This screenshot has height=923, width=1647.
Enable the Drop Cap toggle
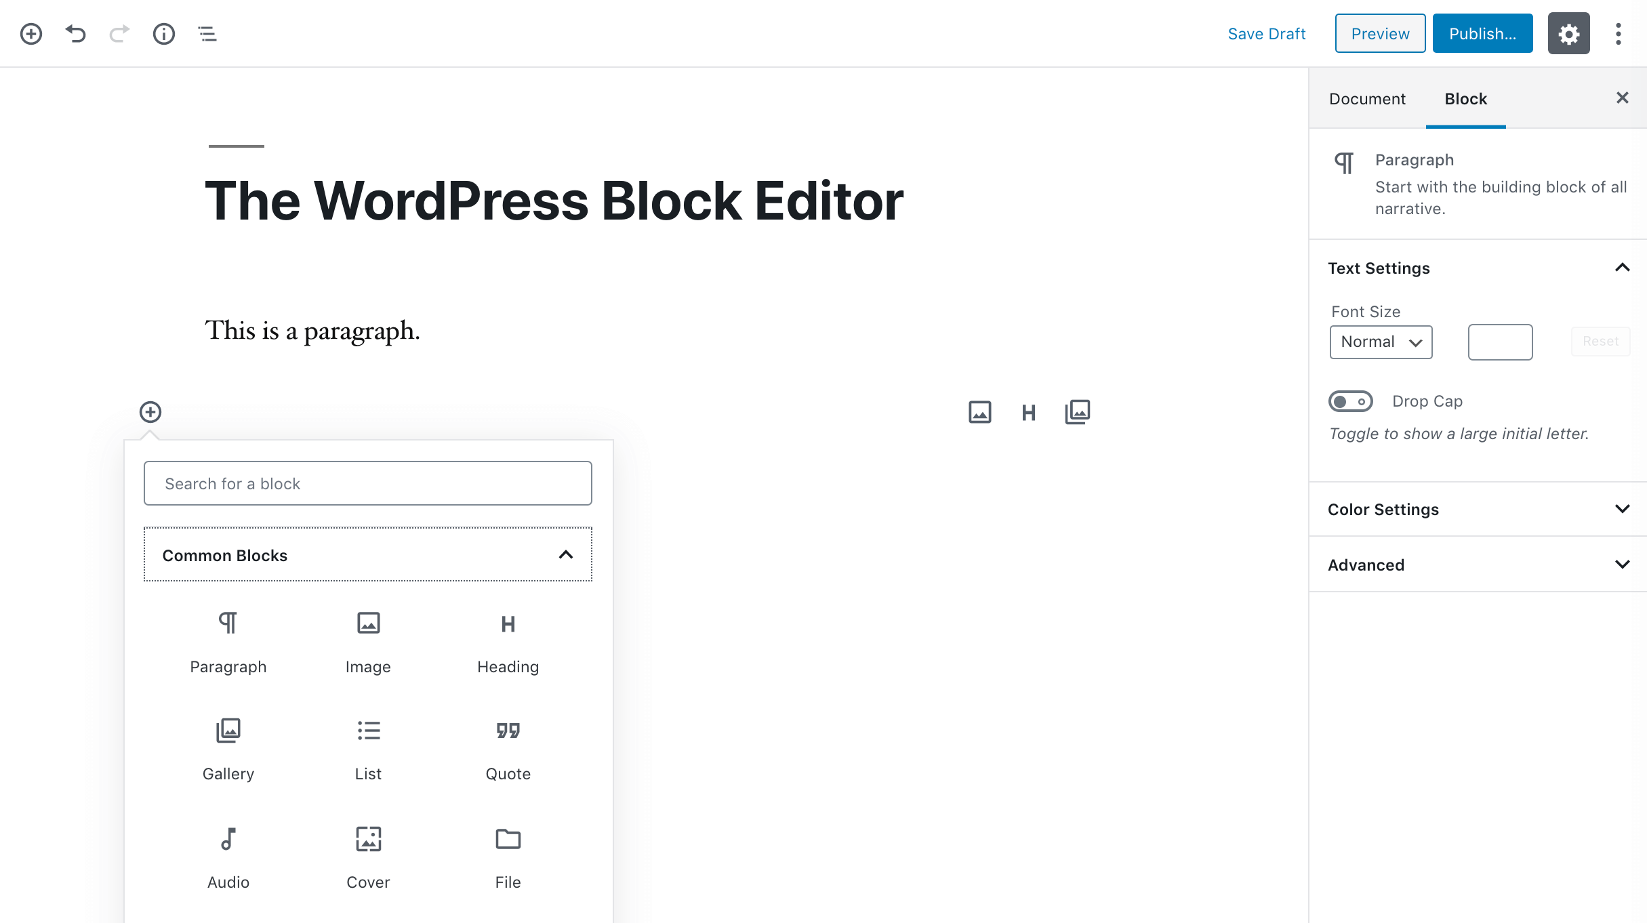[x=1350, y=401]
